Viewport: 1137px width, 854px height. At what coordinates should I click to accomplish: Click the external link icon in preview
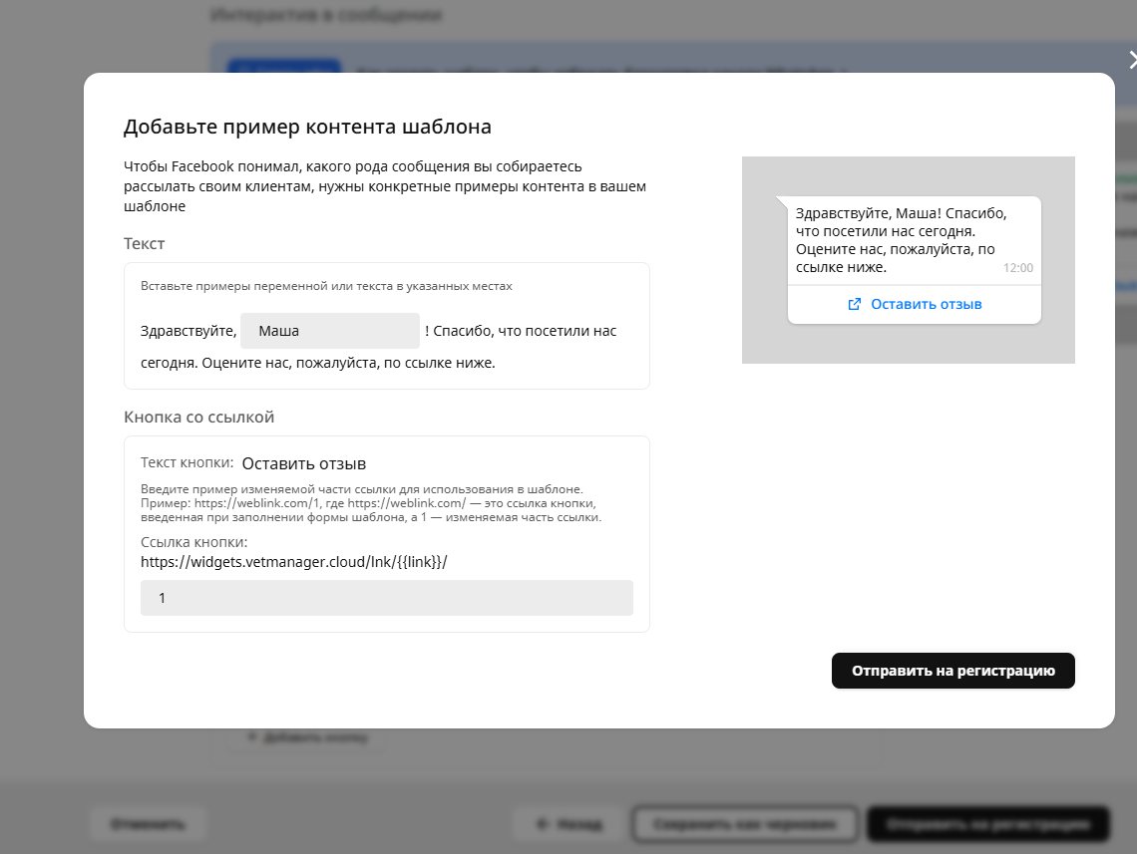click(x=854, y=304)
